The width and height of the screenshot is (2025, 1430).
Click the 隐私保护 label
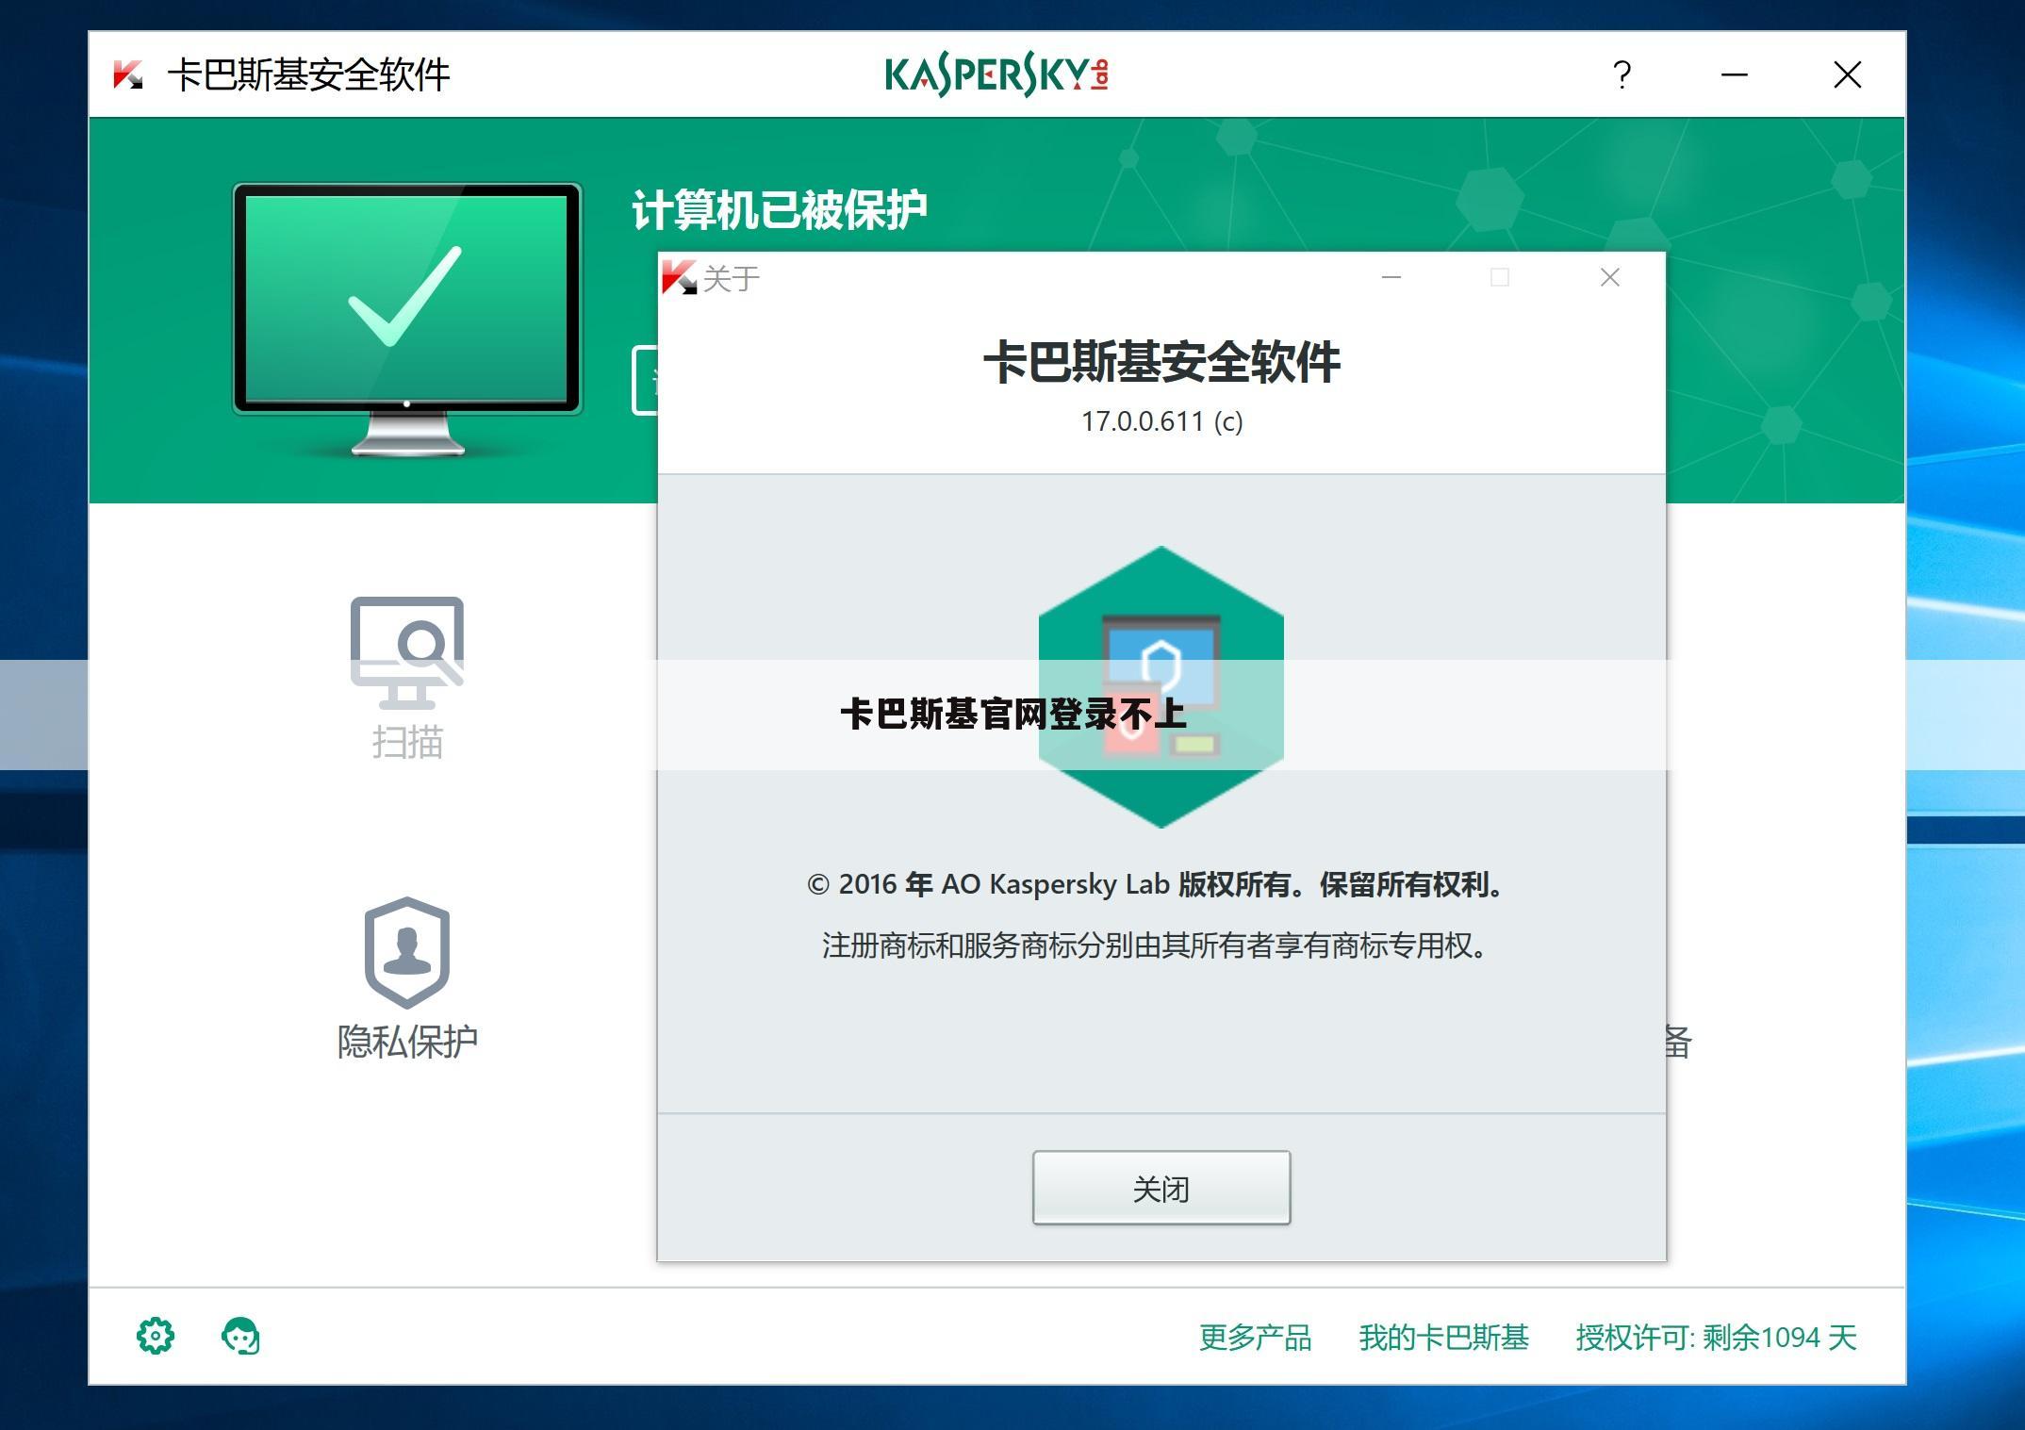tap(407, 1042)
